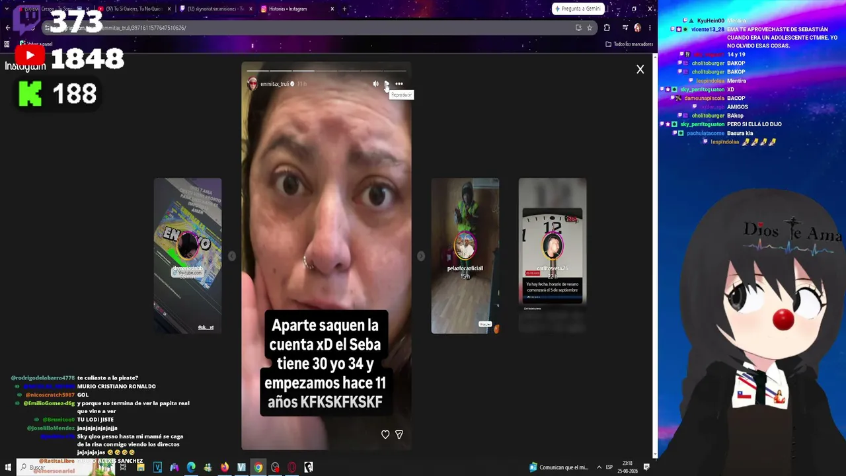Open 'Todos los marcadores' bookmarks folder
The image size is (846, 476).
coord(629,44)
